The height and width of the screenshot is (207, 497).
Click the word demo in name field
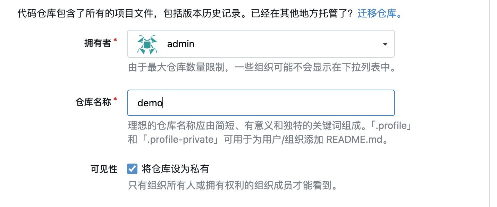(x=150, y=103)
